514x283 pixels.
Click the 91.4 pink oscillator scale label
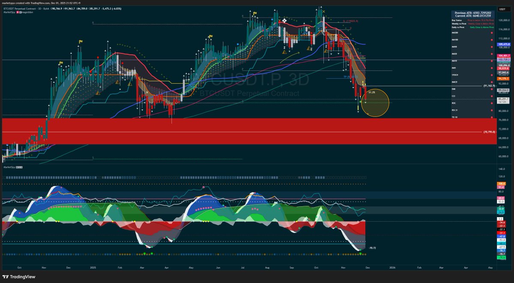pos(501,187)
